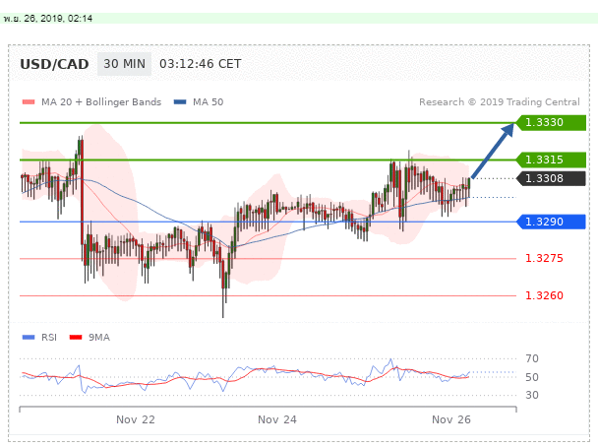This screenshot has height=447, width=598.
Task: Click the RSI legend label
Action: click(x=49, y=338)
